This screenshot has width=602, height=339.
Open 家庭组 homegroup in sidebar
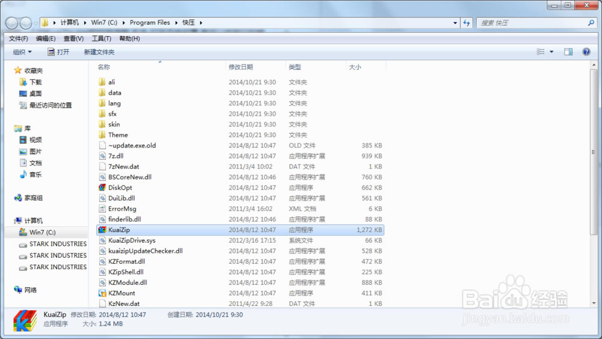coord(28,197)
